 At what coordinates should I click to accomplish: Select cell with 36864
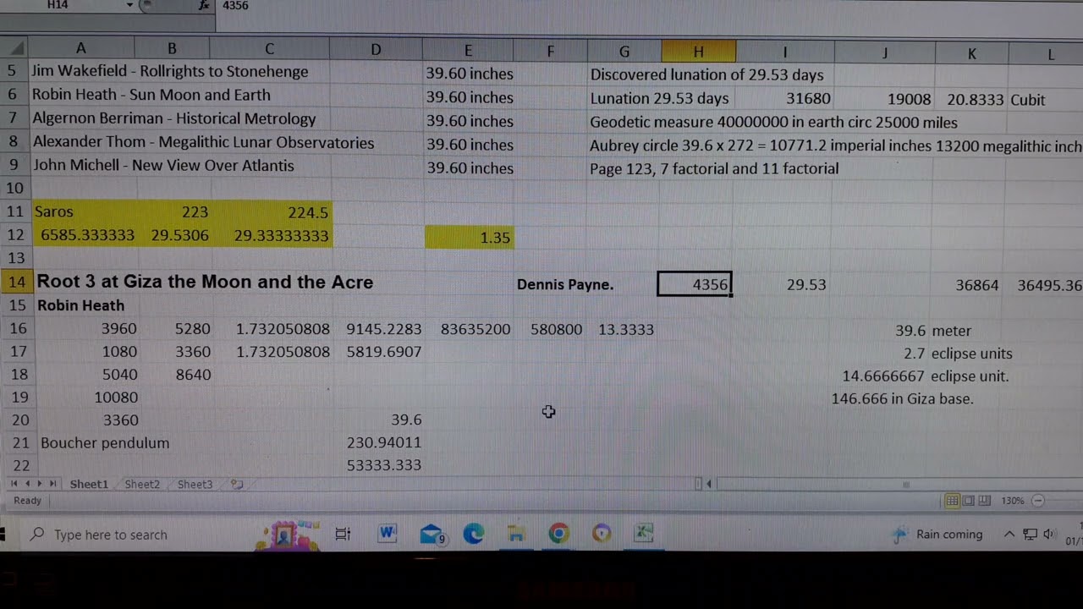coord(971,285)
